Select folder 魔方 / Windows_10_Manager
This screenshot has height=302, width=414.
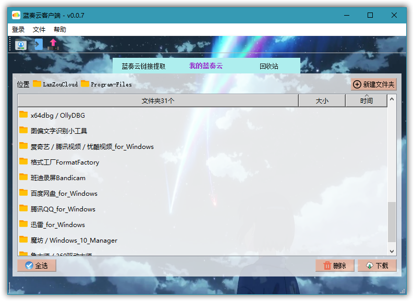click(202, 240)
